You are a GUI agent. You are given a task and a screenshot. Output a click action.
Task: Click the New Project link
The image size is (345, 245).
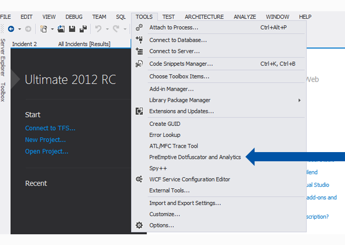[45, 140]
